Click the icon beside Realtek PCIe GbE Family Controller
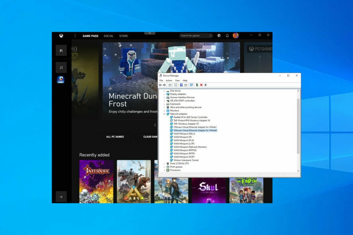Screen dimensions: 353x235 [x=171, y=117]
